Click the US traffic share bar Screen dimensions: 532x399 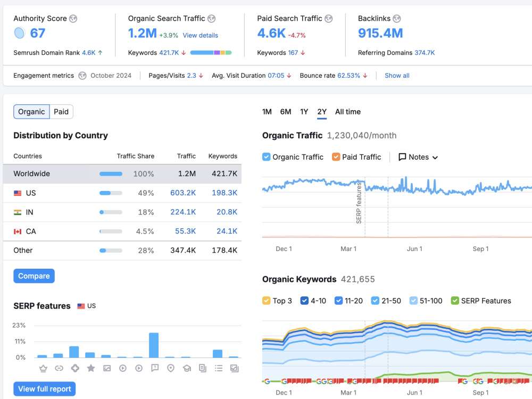(x=111, y=193)
